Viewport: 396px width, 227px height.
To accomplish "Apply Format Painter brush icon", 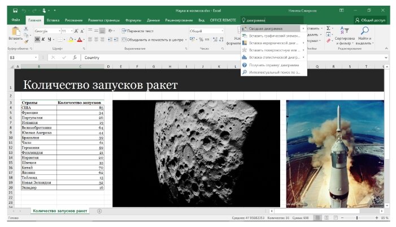I will click(x=26, y=41).
